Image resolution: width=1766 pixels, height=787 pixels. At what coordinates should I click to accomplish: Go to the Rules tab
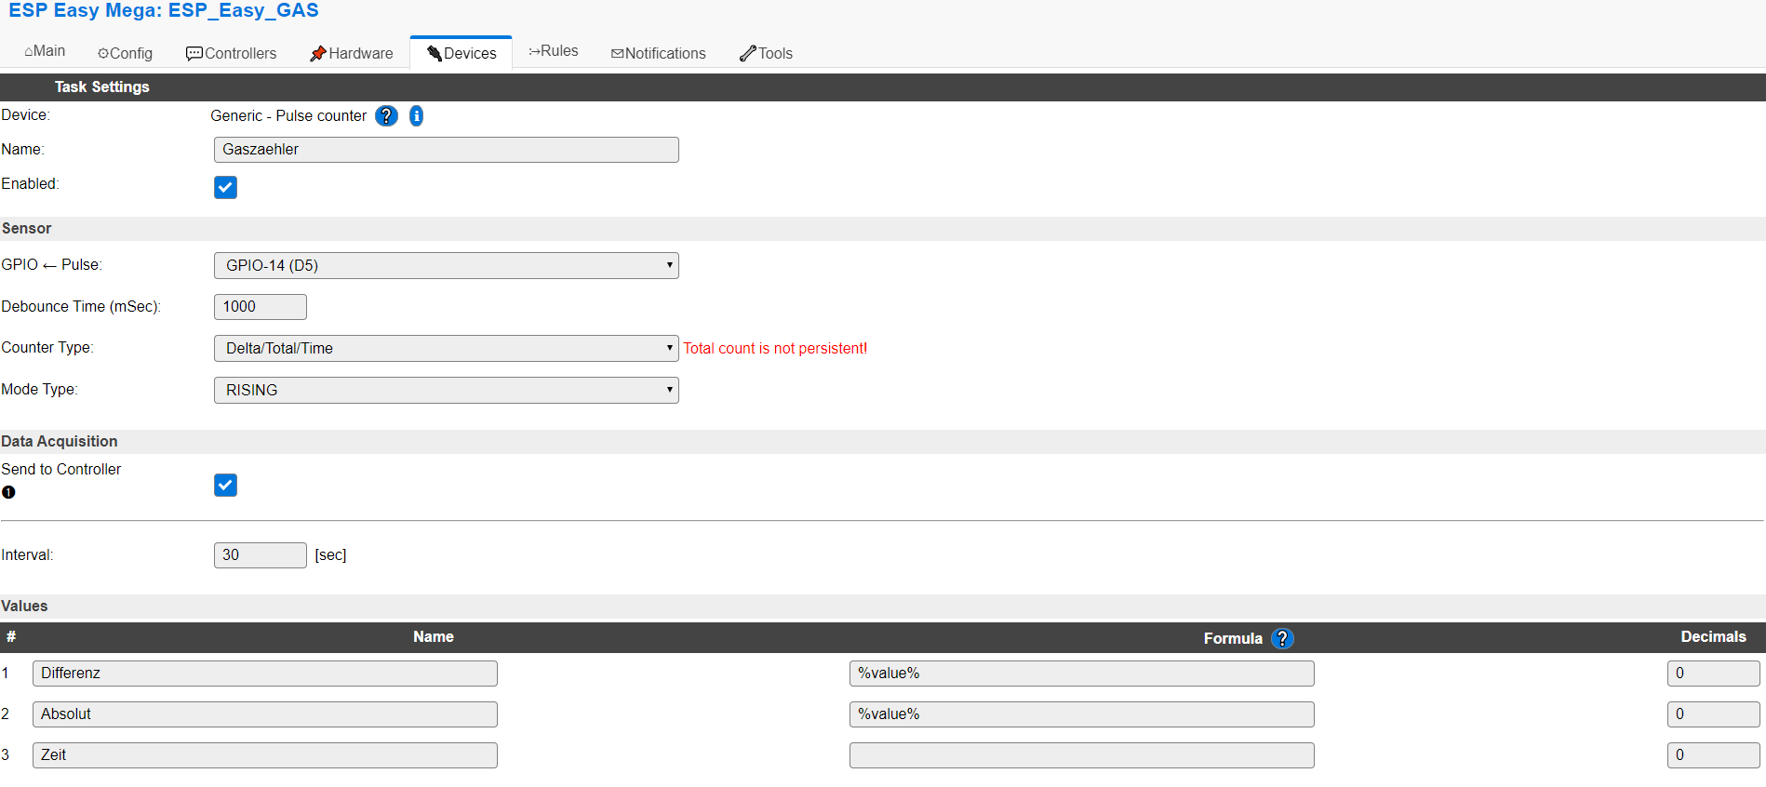pos(554,51)
